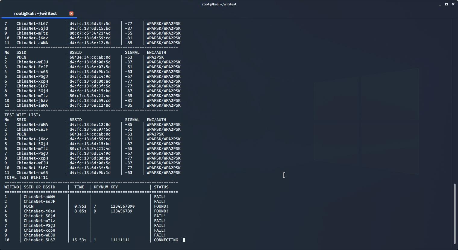
Task: Click FOUND! status on the ChinaNet-j6av result row
Action: pyautogui.click(x=161, y=211)
